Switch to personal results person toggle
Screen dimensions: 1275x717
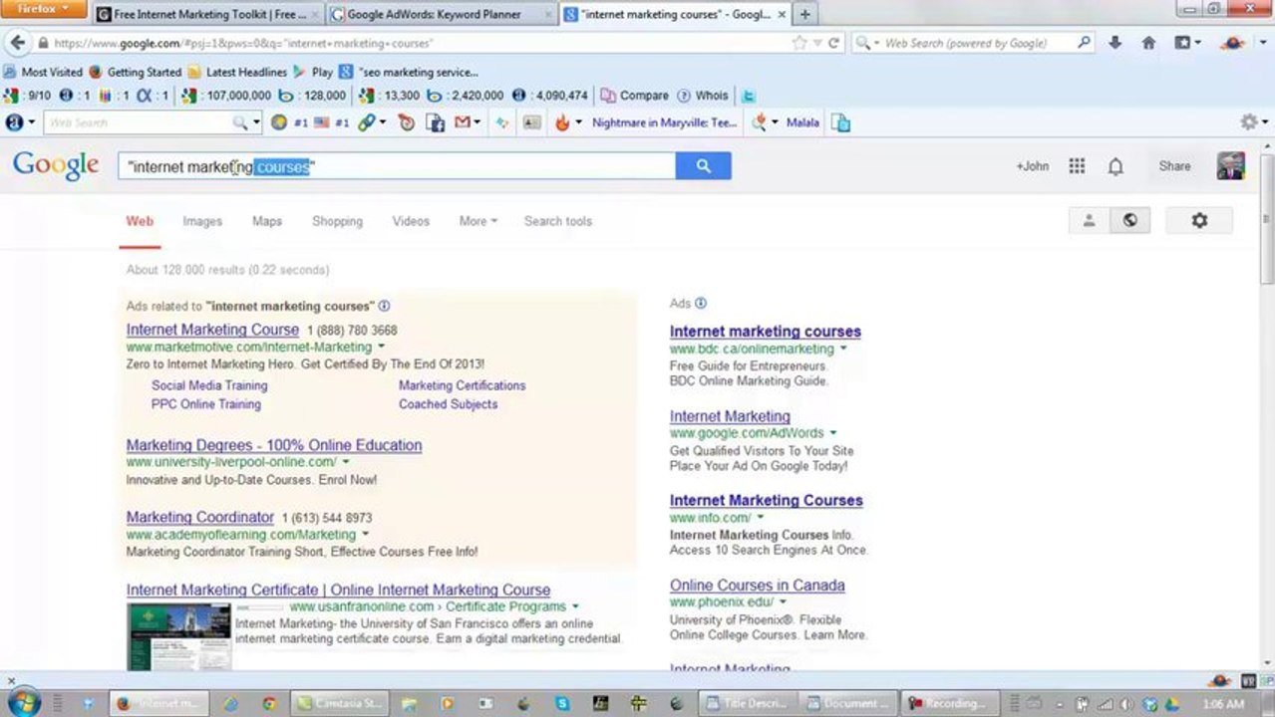(x=1089, y=220)
